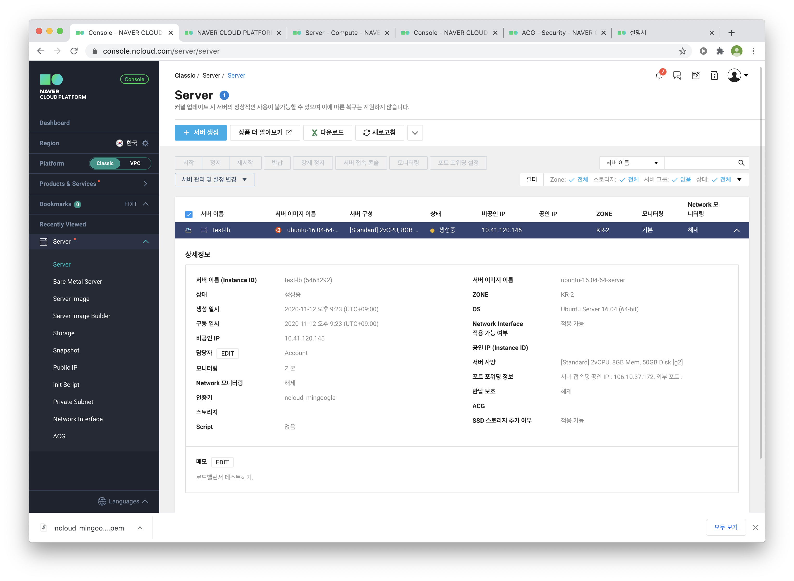Click the Region settings gear icon
Viewport: 794px width, 581px height.
click(x=145, y=143)
